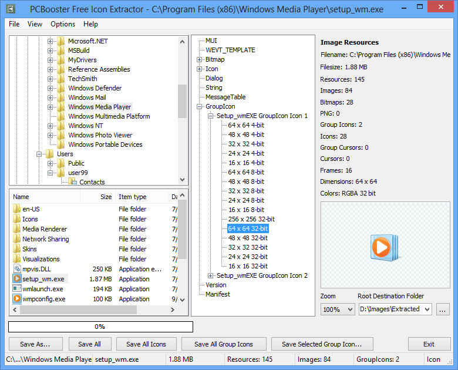Select the 16 x 16 8-bit icon

[246, 210]
